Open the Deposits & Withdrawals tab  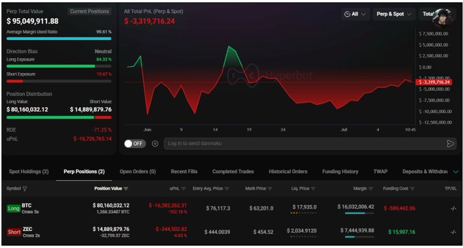[x=425, y=172]
